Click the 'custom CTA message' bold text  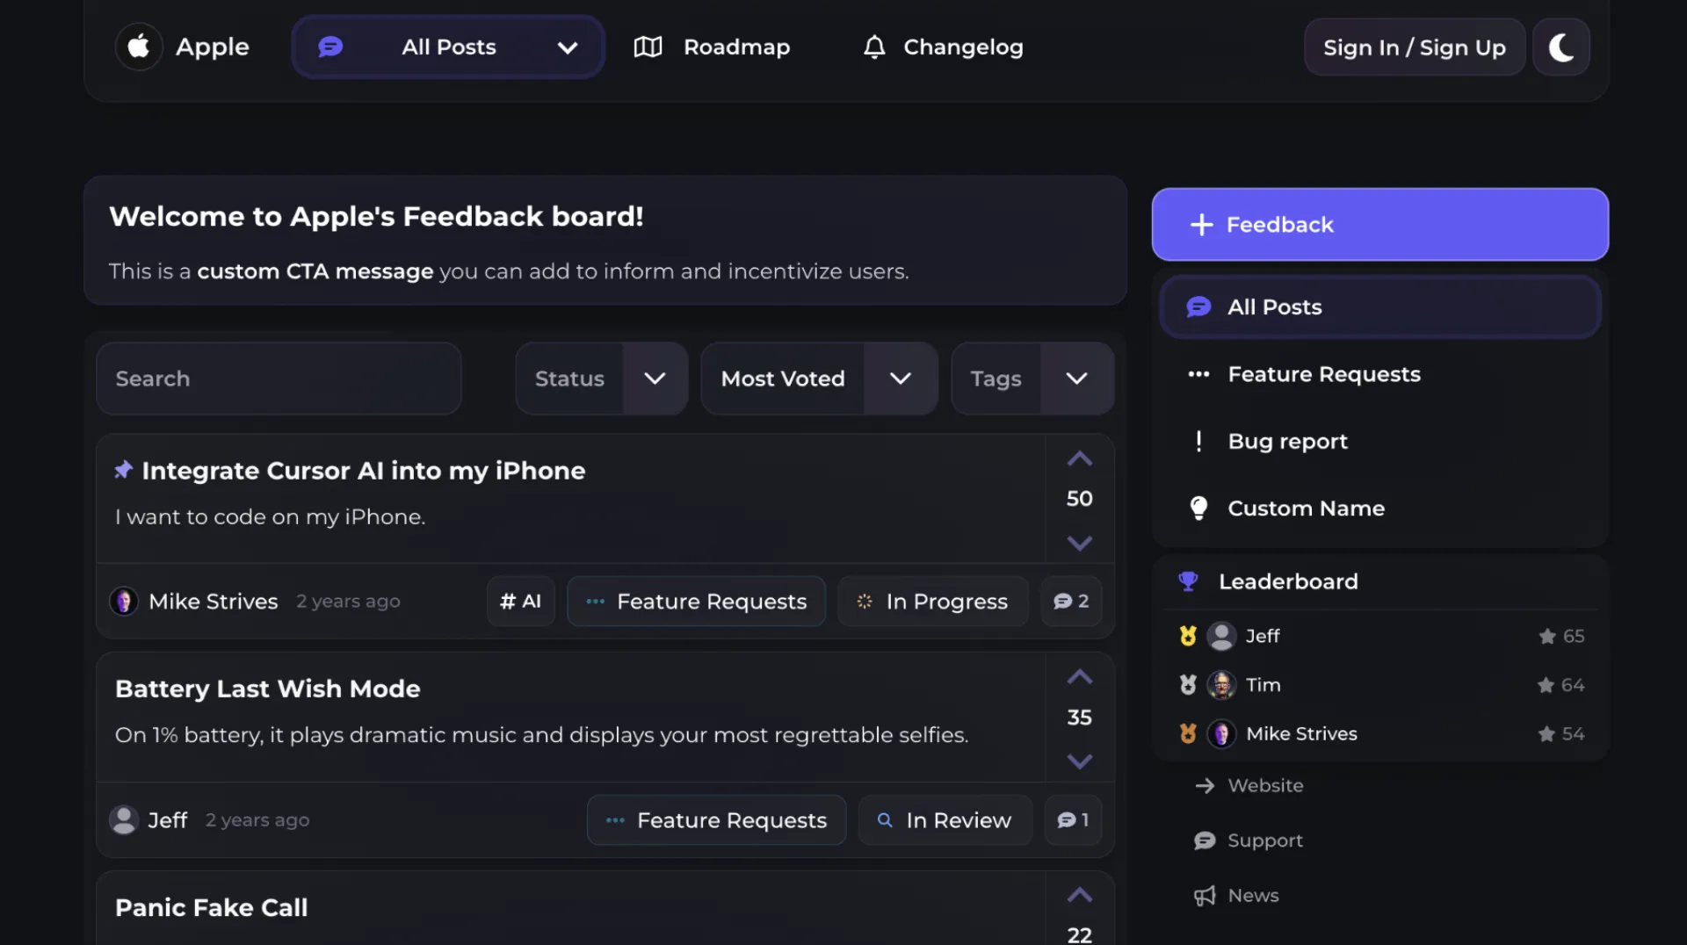tap(315, 271)
